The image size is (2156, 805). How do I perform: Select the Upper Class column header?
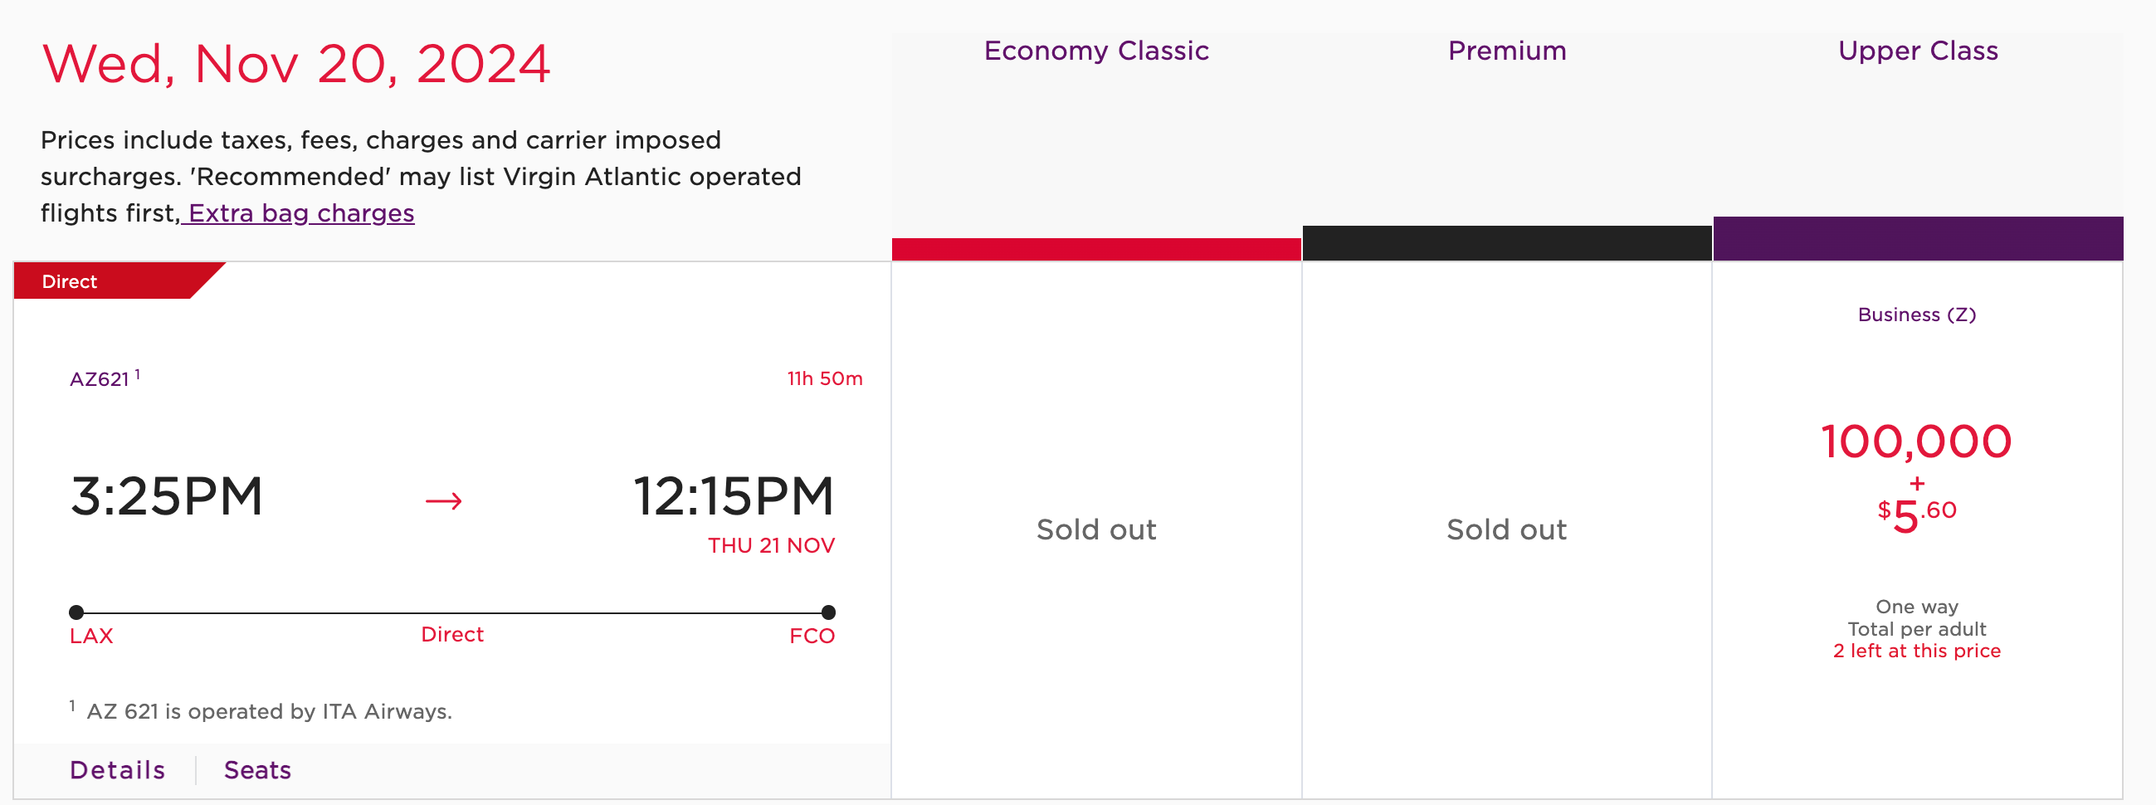[x=1918, y=51]
